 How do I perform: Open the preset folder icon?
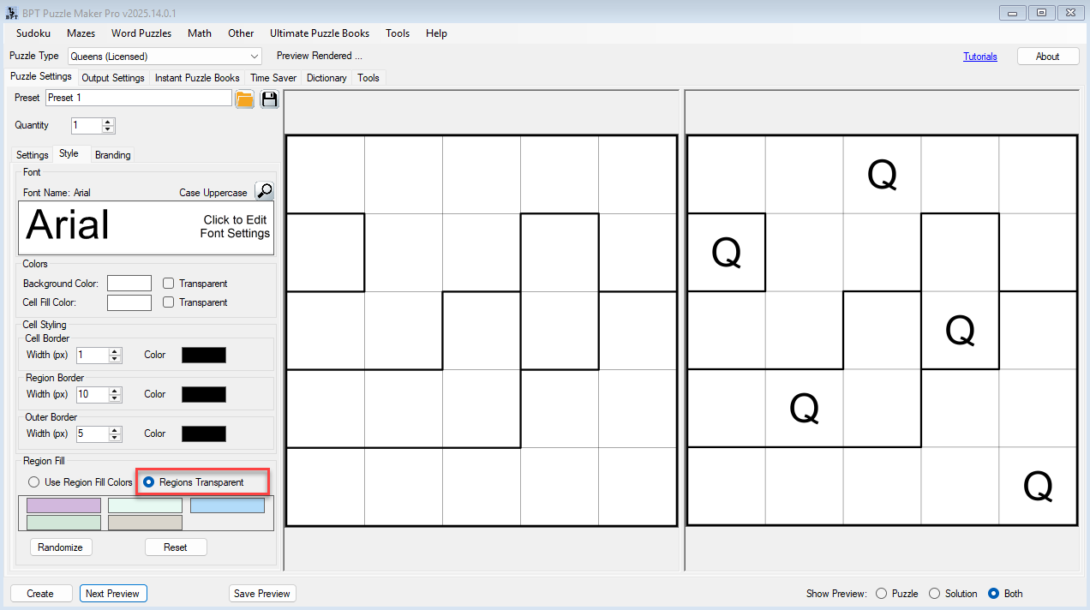245,99
